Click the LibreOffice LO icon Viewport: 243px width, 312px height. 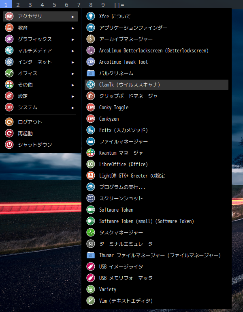91,164
